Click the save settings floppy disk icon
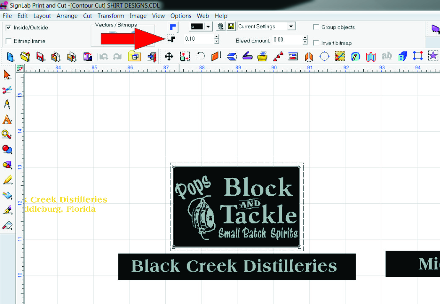 (x=231, y=27)
